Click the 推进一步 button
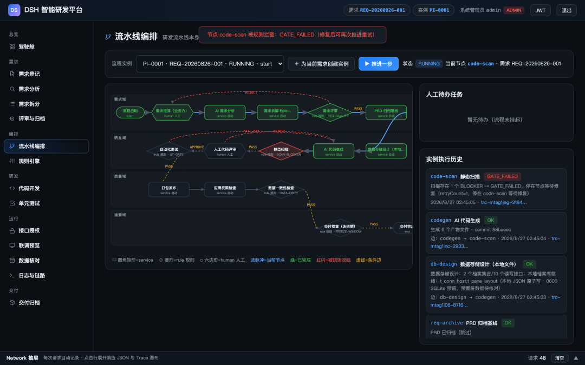 tap(378, 64)
